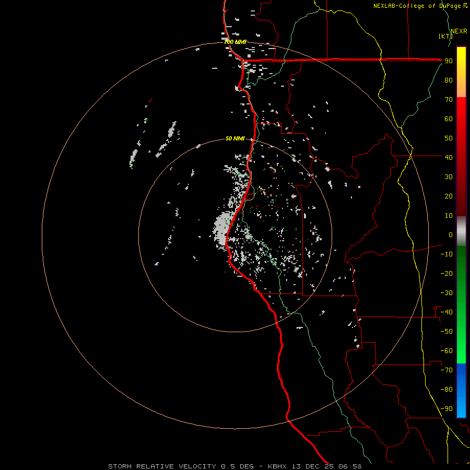Click the -60 value on velocity scale

[x=446, y=351]
